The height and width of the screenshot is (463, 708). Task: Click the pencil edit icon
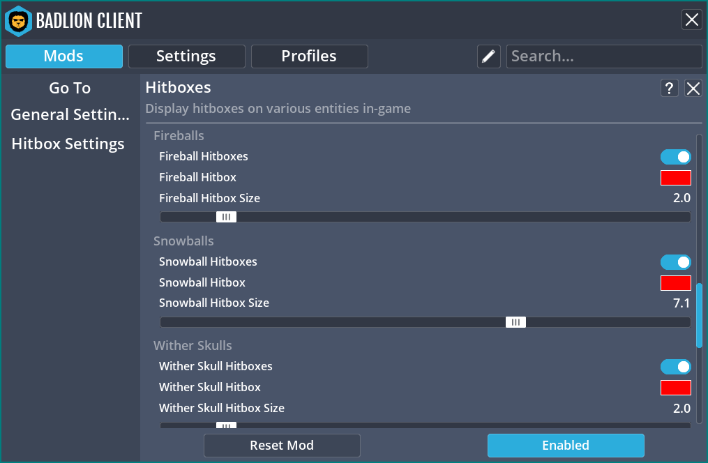488,56
